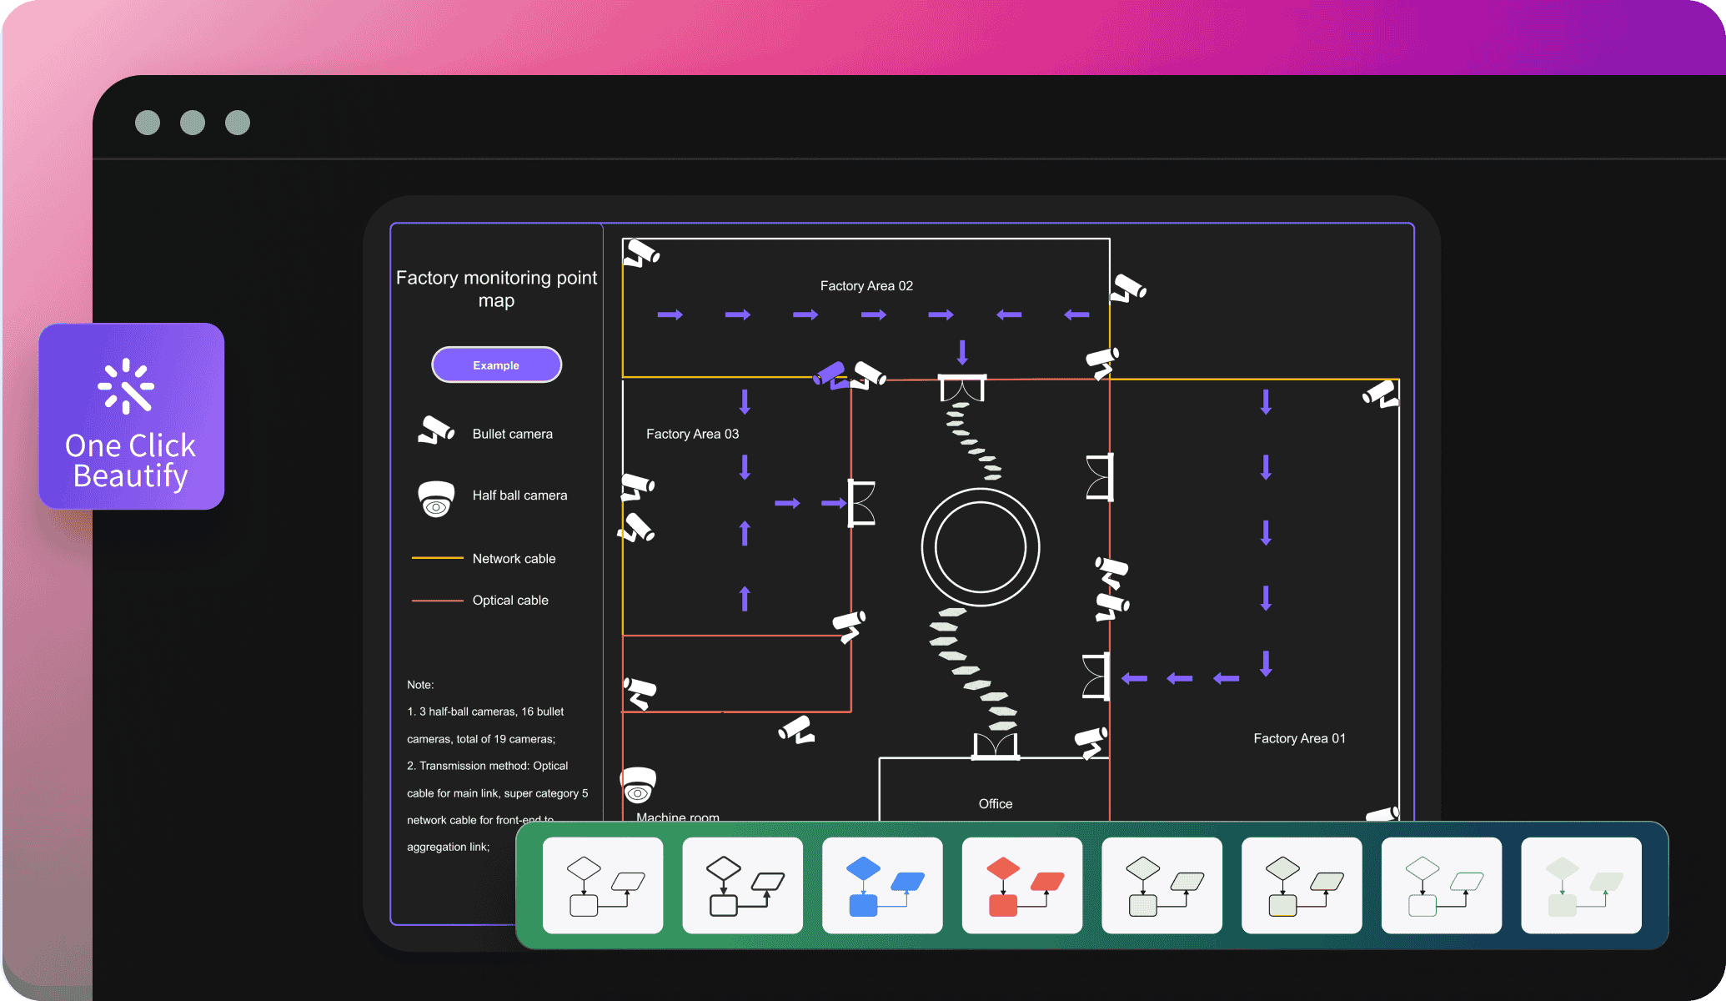Click the 'Factory Area 02' label
Image resolution: width=1726 pixels, height=1001 pixels.
pyautogui.click(x=866, y=286)
